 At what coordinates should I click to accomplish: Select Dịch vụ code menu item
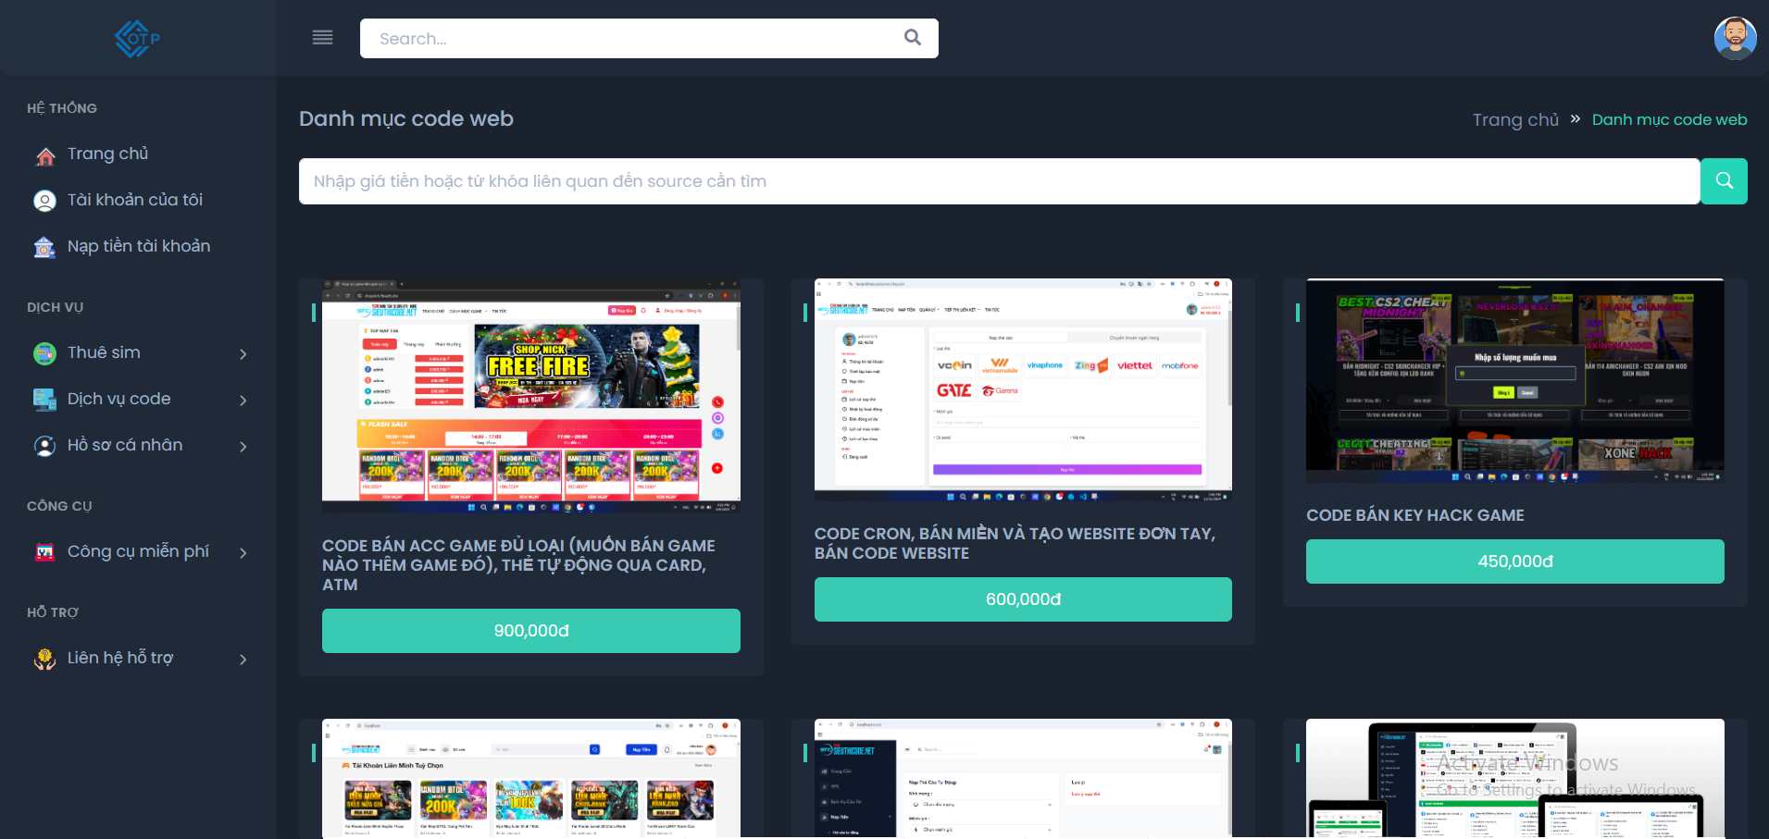coord(118,399)
